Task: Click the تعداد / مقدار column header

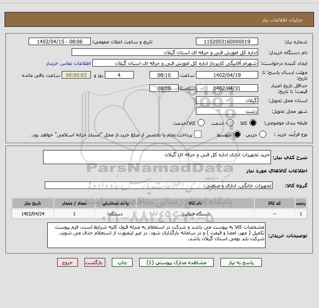Action: point(74,203)
